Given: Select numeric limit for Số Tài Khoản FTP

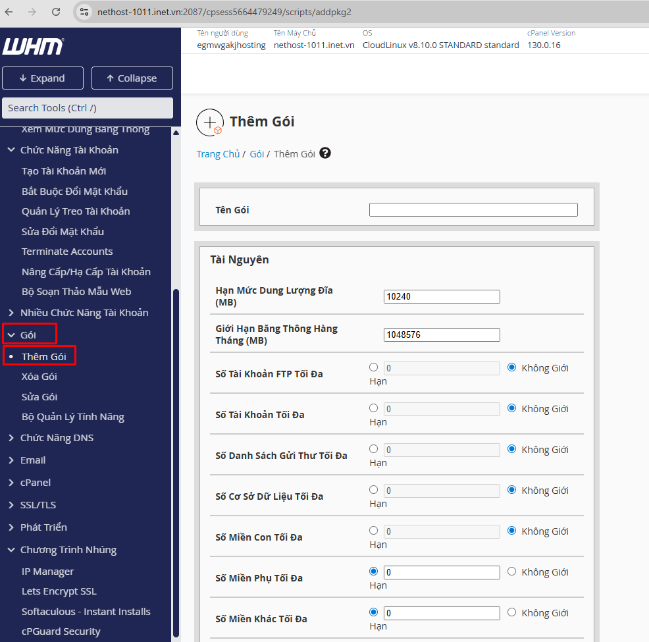Looking at the screenshot, I should (373, 367).
